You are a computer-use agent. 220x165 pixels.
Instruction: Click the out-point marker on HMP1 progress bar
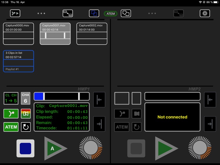[x=79, y=96]
